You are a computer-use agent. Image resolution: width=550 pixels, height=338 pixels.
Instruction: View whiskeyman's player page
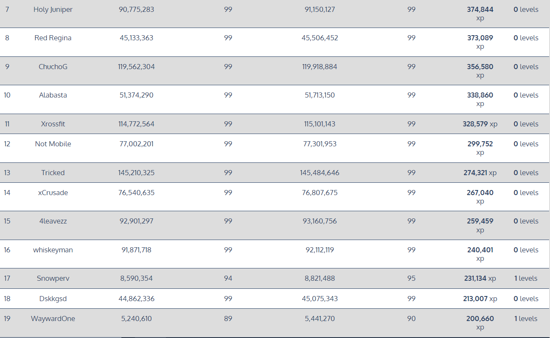(53, 250)
